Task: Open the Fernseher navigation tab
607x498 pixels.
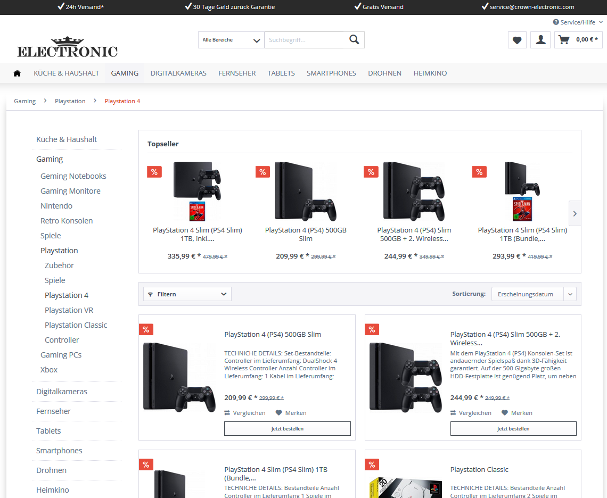Action: tap(237, 73)
